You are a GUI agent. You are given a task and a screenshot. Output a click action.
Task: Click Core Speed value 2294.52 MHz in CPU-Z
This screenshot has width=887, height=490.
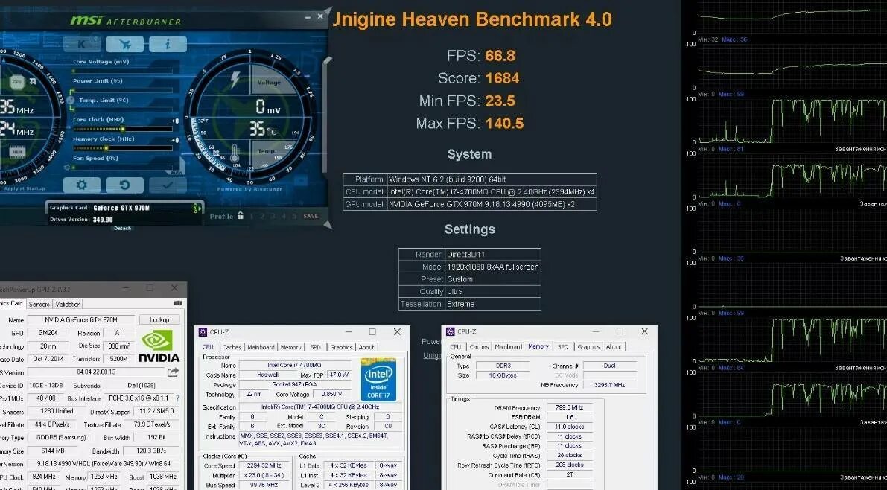coord(266,465)
